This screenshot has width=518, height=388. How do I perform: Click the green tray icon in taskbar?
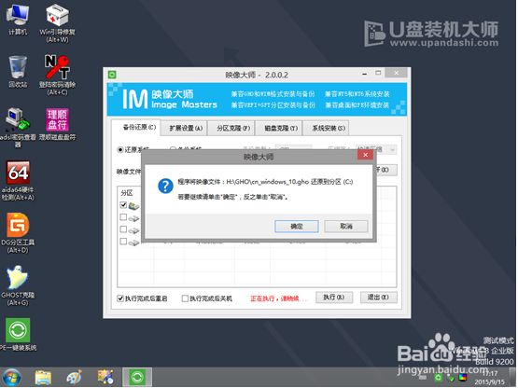(439, 378)
